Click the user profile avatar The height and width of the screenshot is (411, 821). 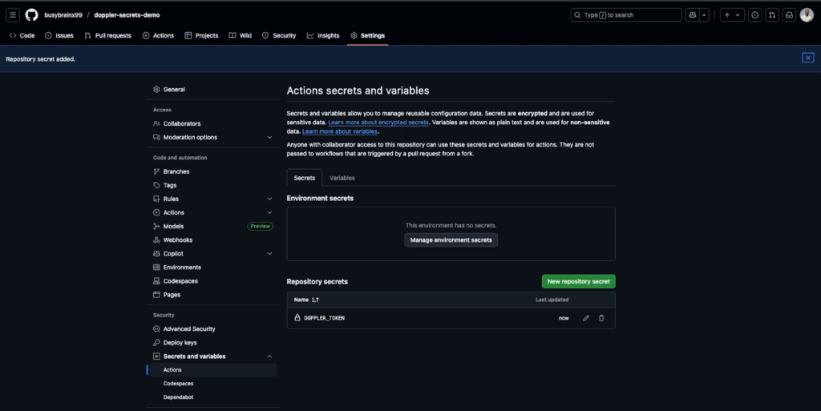[807, 15]
